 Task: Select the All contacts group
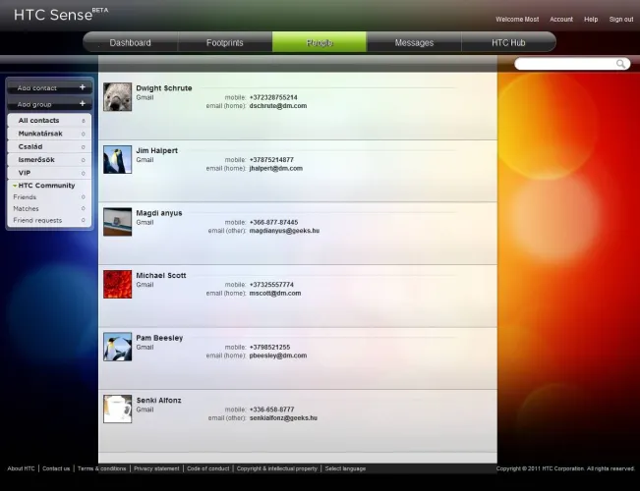(38, 121)
